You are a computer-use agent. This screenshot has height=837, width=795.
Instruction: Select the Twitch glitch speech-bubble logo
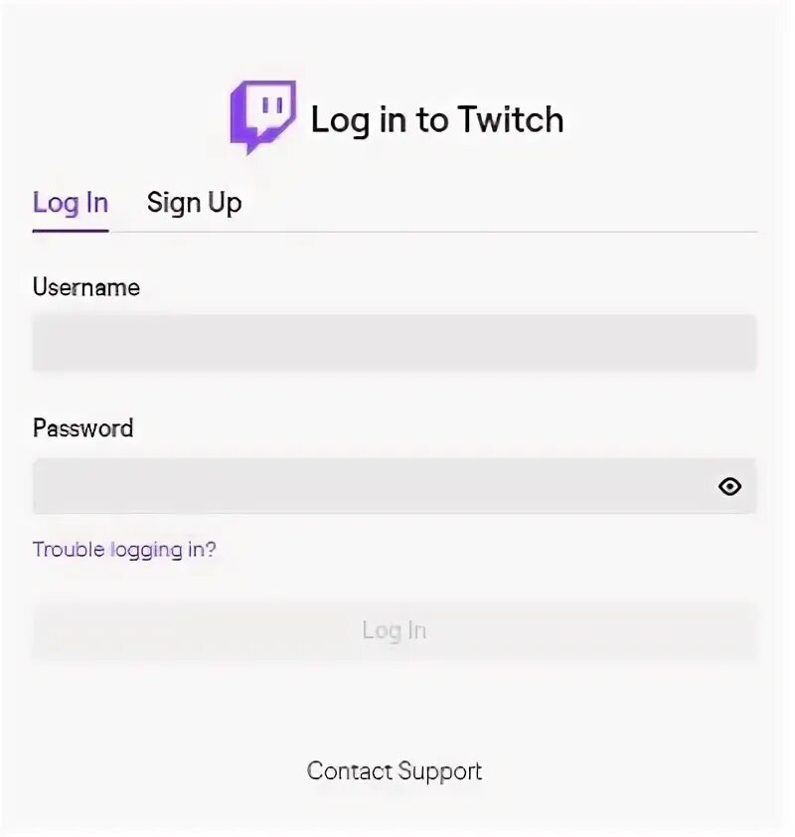coord(263,117)
